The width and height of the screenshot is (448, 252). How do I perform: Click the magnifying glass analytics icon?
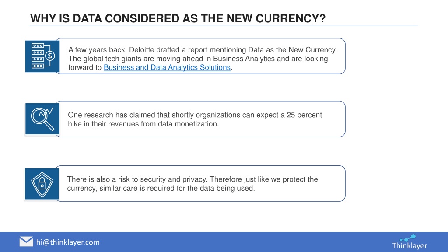pos(42,119)
